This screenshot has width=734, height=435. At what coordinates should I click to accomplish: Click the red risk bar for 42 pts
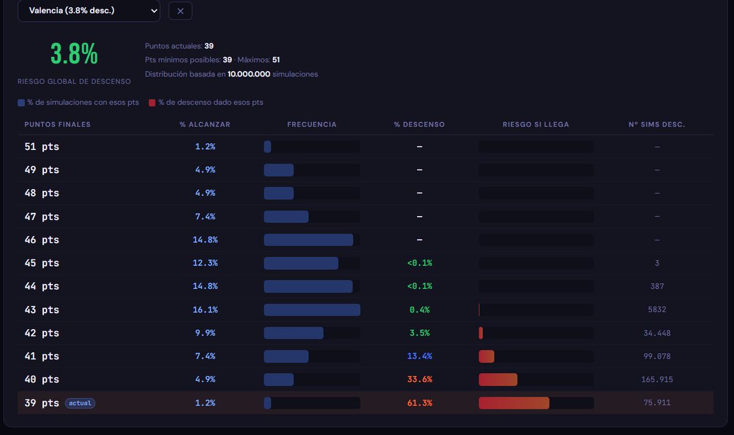click(x=481, y=333)
